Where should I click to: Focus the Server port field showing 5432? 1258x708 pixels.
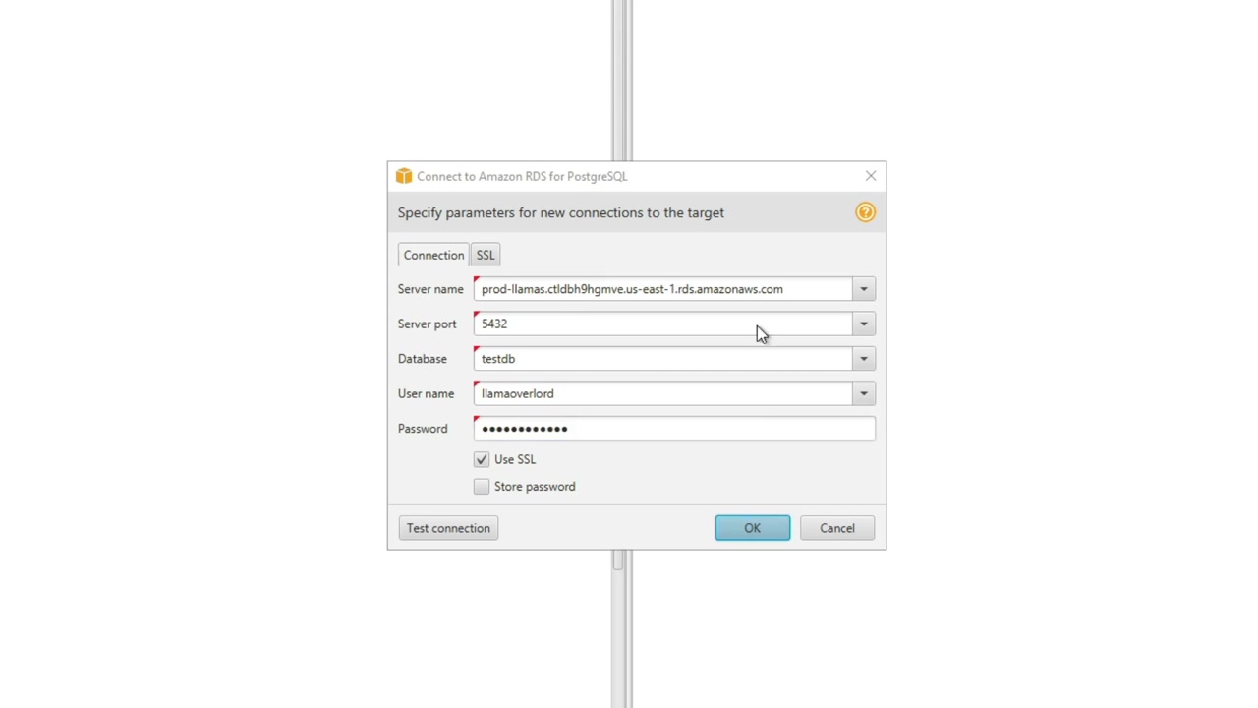(663, 324)
